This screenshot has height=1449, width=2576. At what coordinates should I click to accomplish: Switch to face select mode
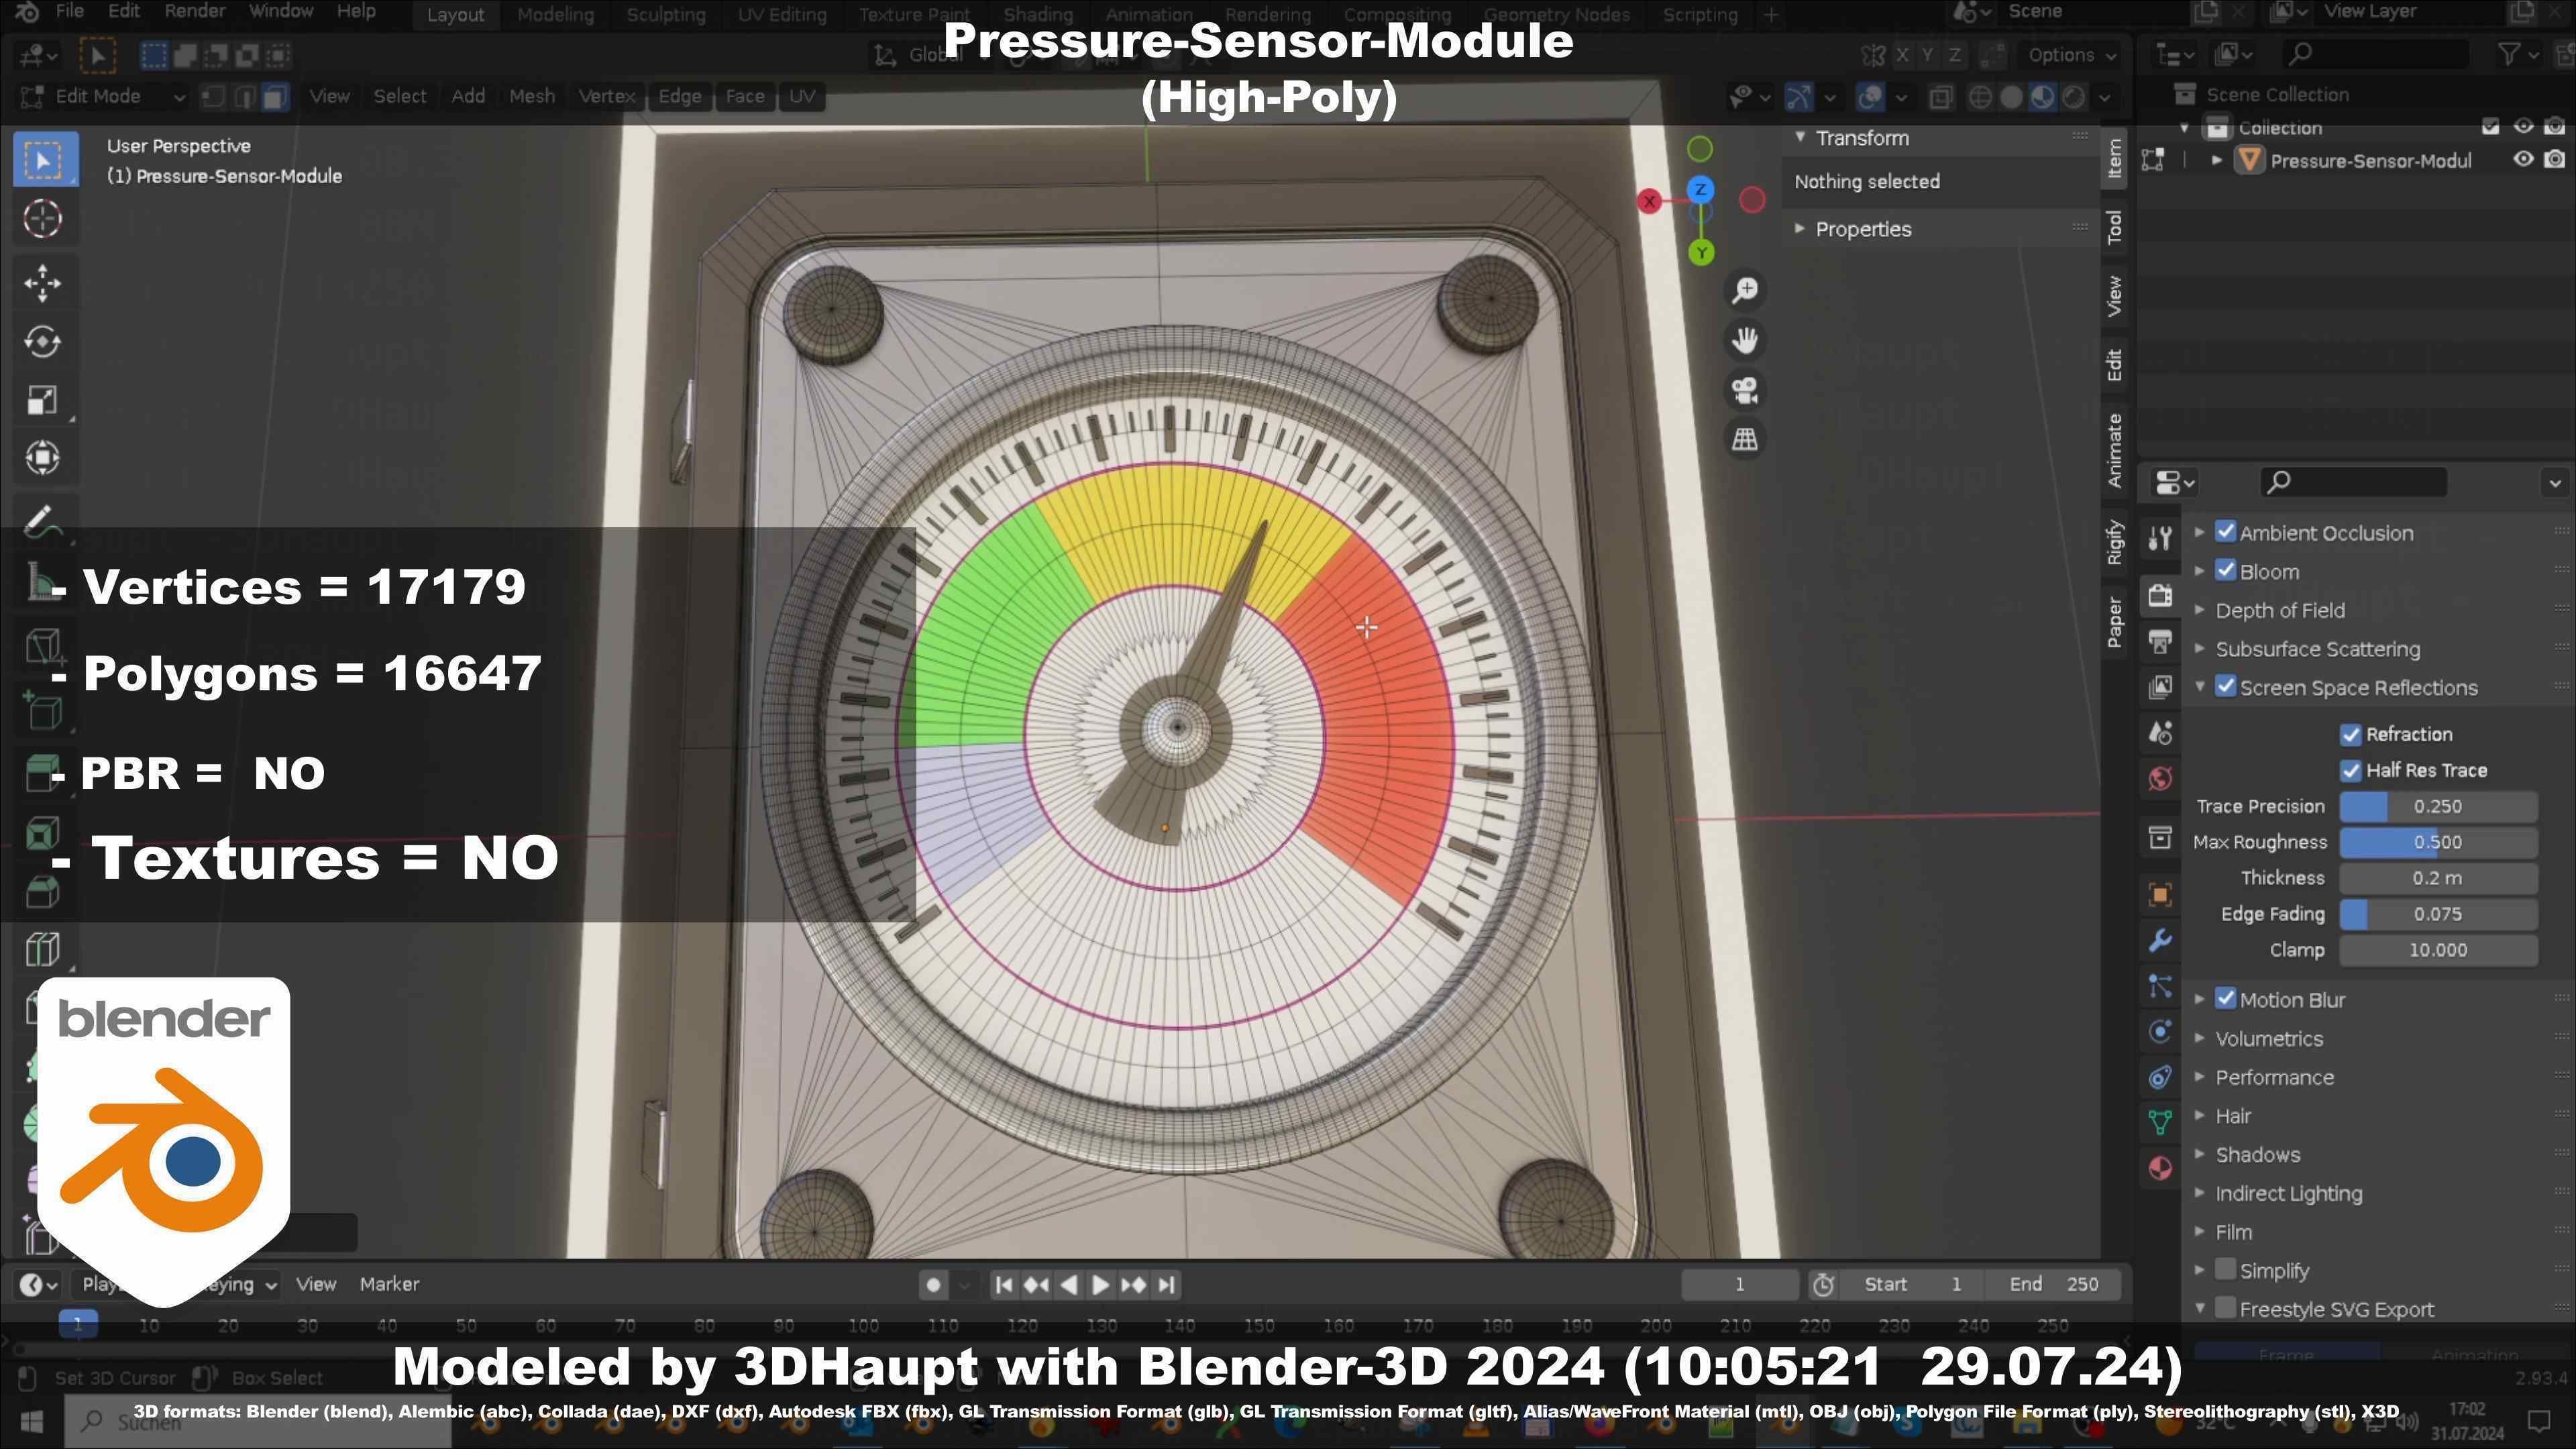[x=276, y=97]
